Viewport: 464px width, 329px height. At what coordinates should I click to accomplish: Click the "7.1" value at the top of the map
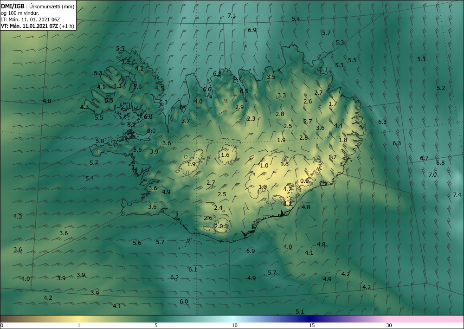coord(232,16)
